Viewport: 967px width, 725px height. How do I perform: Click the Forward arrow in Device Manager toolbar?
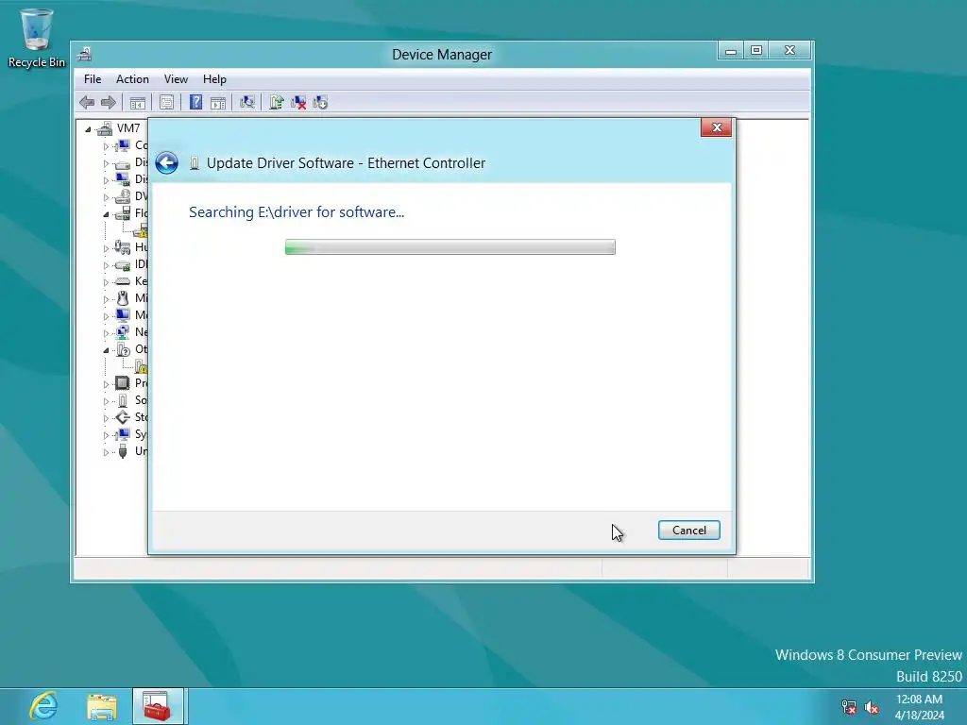tap(109, 102)
